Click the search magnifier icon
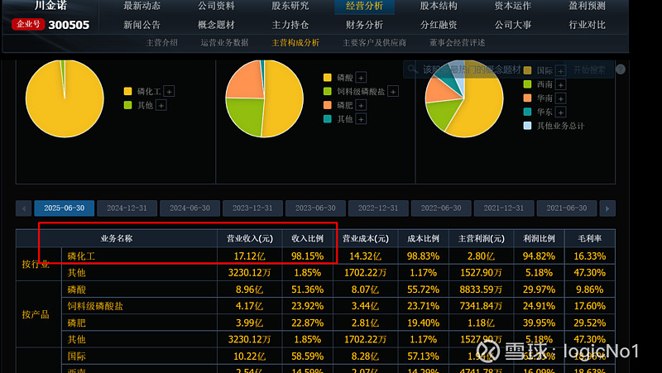This screenshot has height=373, width=662. 412,69
